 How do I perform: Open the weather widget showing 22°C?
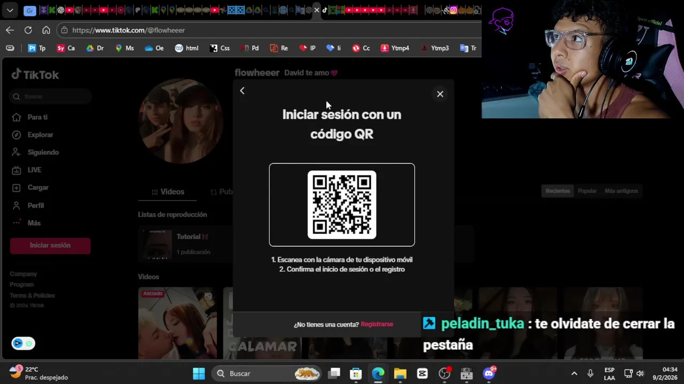39,373
